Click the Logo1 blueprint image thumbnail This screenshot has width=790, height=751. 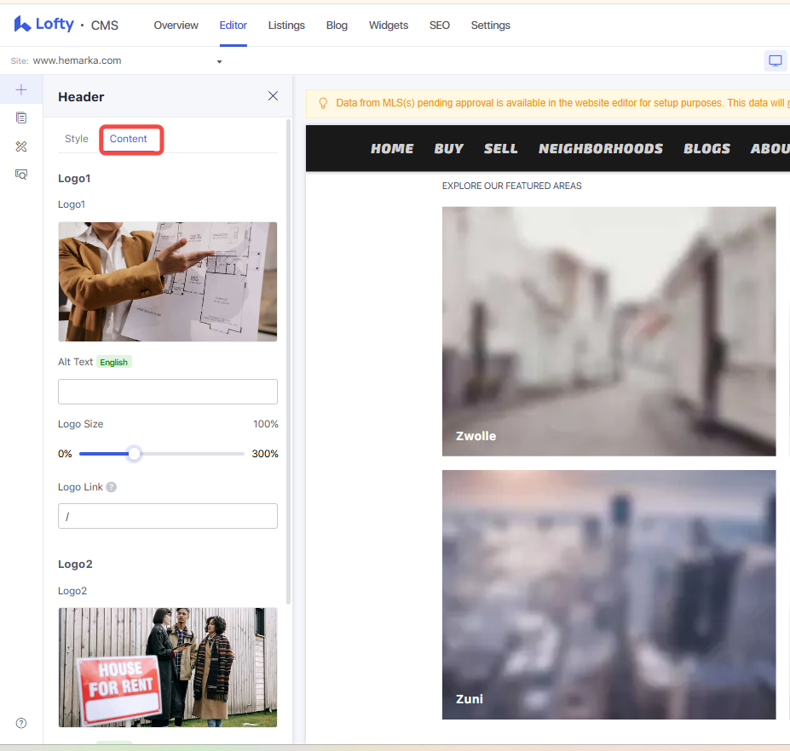(x=167, y=282)
